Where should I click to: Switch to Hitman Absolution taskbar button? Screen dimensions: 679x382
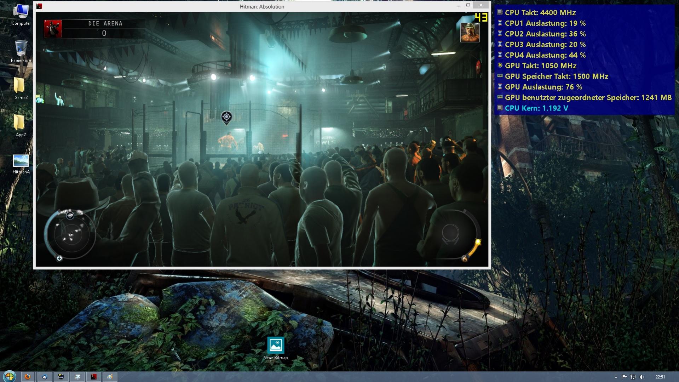point(94,377)
